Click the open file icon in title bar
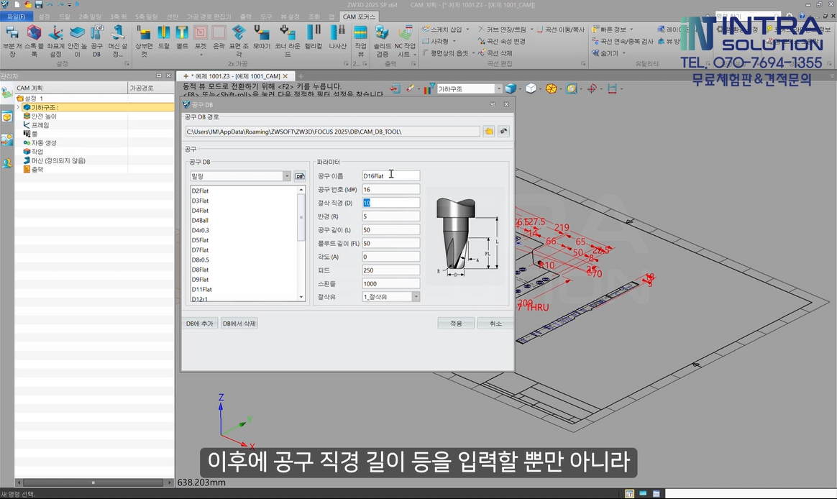The image size is (837, 499). point(28,4)
